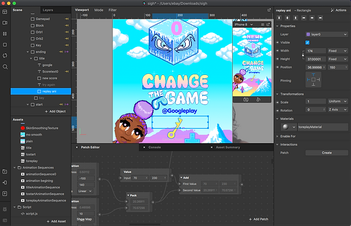Open the Scale Uniform dropdown

tap(338, 101)
